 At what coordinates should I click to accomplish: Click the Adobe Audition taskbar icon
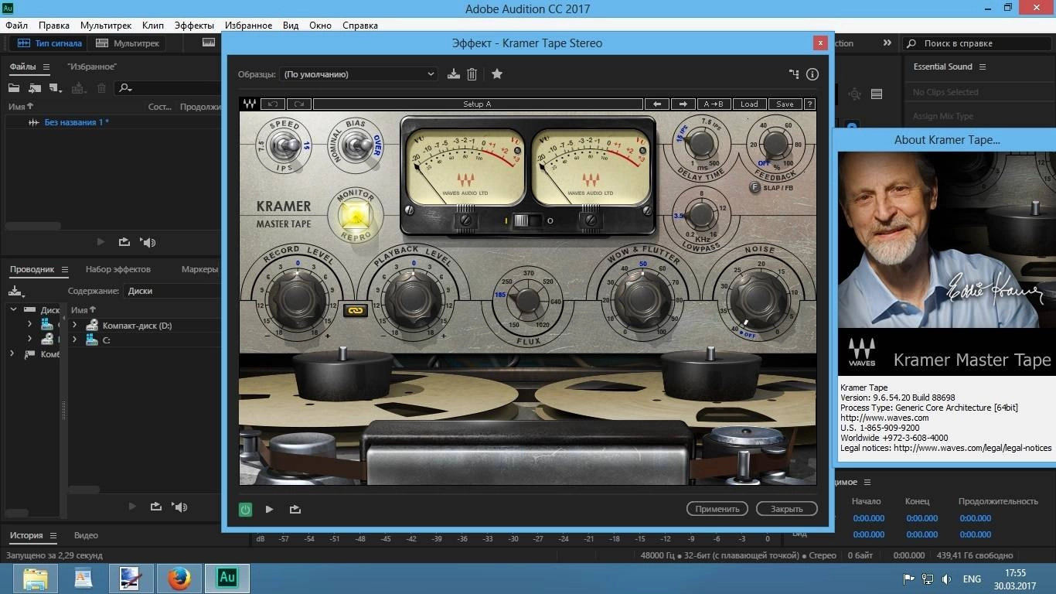227,578
